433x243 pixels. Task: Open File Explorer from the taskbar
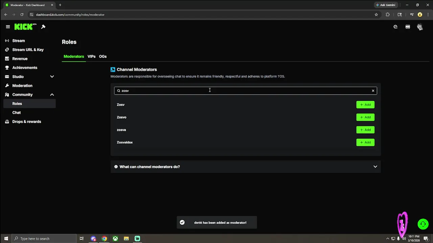click(x=126, y=239)
